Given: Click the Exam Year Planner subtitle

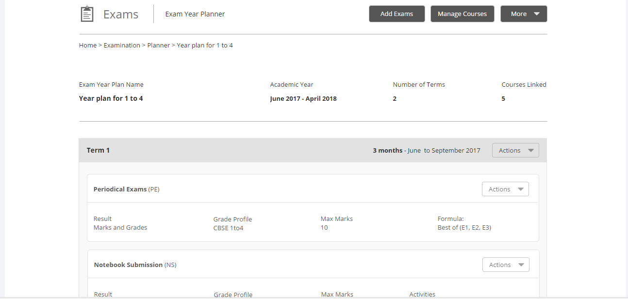Looking at the screenshot, I should (195, 14).
